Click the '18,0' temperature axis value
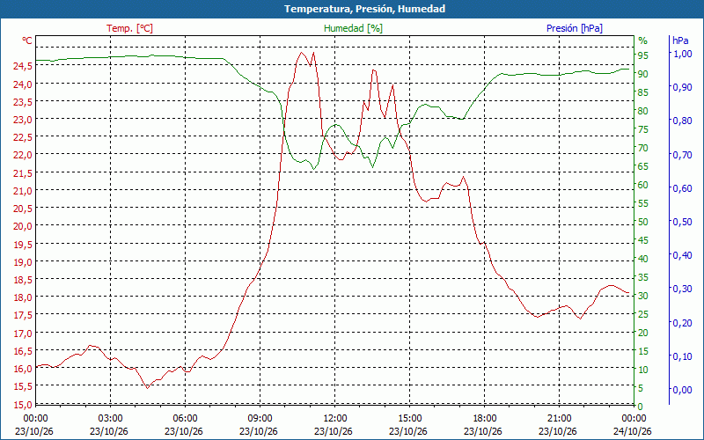The width and height of the screenshot is (704, 440). coord(23,297)
